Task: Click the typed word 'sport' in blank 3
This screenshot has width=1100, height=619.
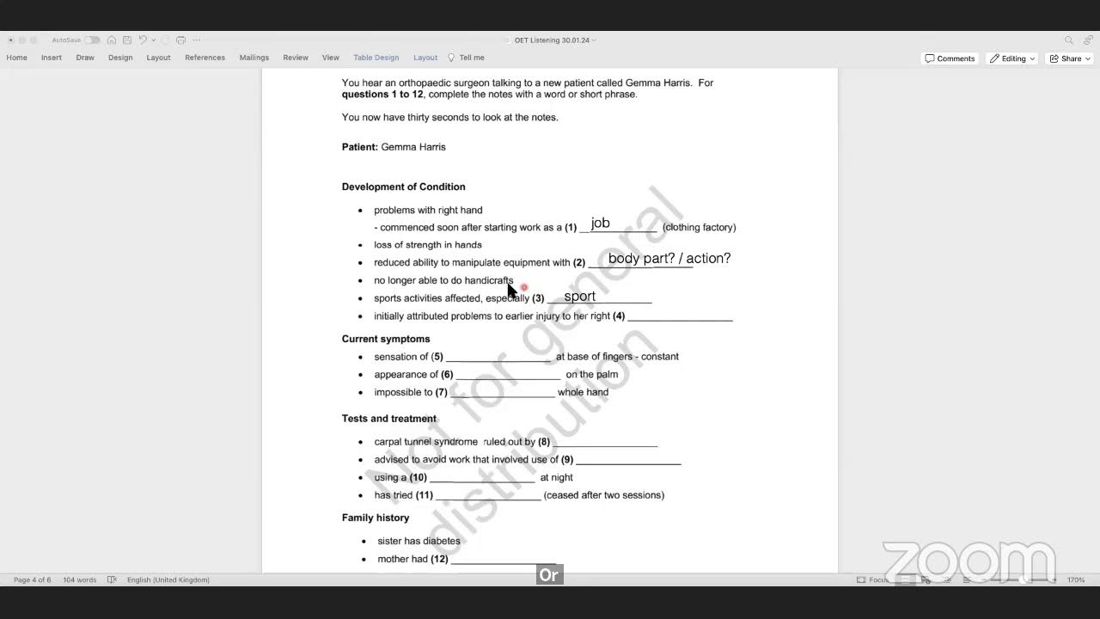Action: pyautogui.click(x=580, y=297)
